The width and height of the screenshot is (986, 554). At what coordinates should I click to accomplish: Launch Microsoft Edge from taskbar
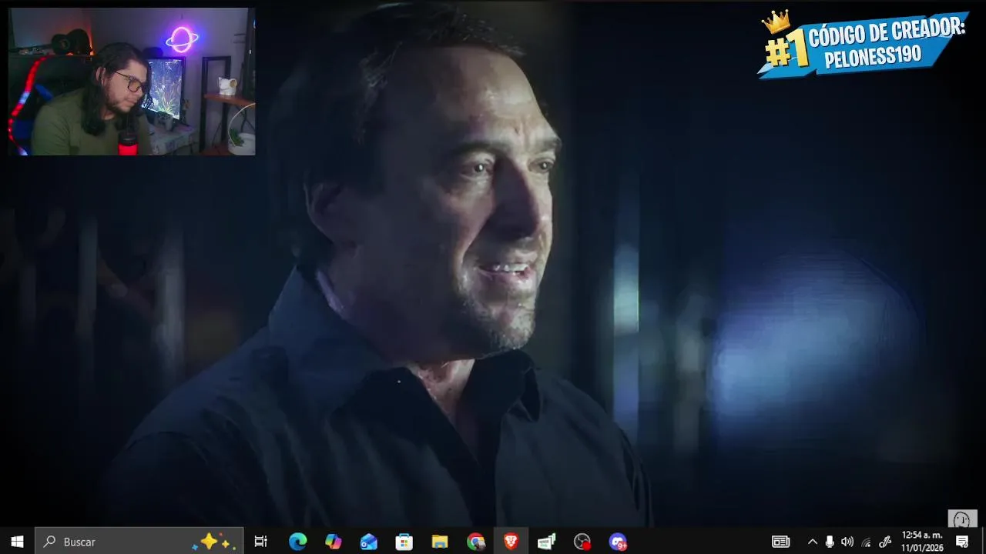(x=297, y=542)
